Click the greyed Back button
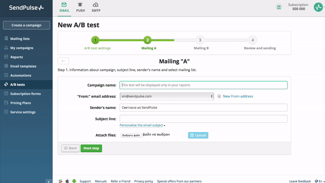The width and height of the screenshot is (325, 183). click(x=70, y=148)
